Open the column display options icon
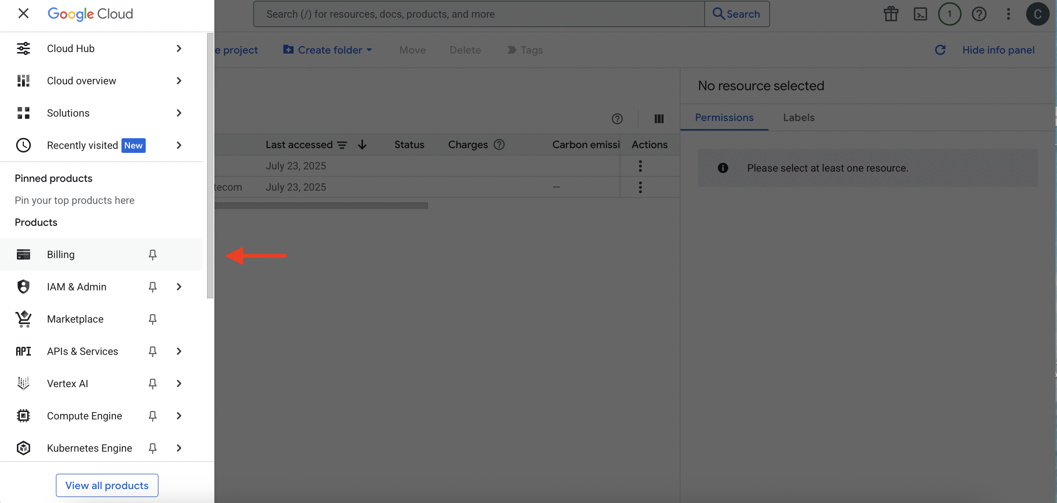The height and width of the screenshot is (503, 1057). click(x=658, y=119)
